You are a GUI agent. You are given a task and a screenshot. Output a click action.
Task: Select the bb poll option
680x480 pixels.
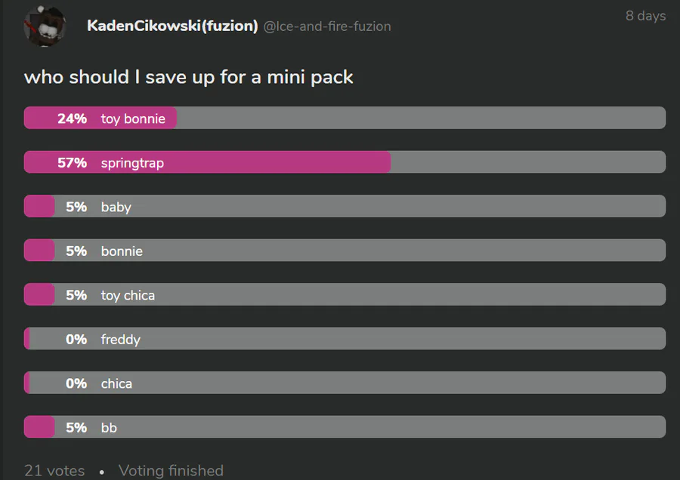tap(345, 427)
